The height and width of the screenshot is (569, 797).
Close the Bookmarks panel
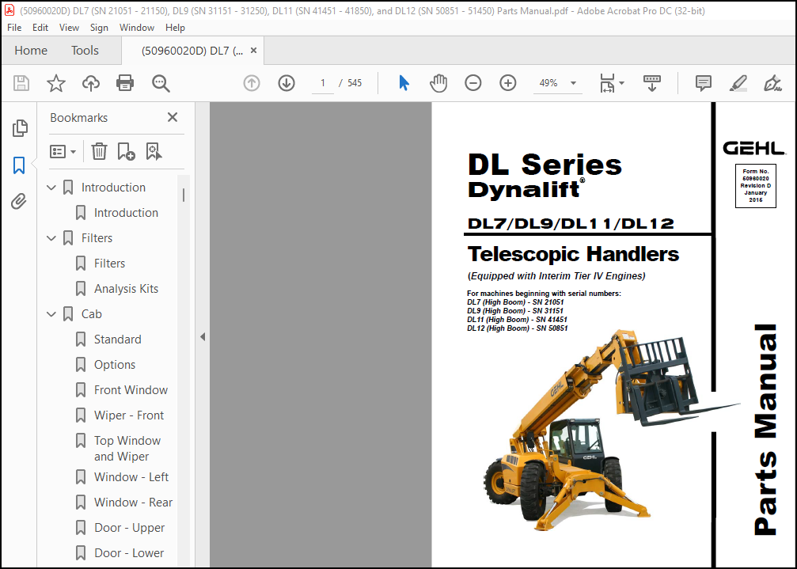(x=173, y=117)
